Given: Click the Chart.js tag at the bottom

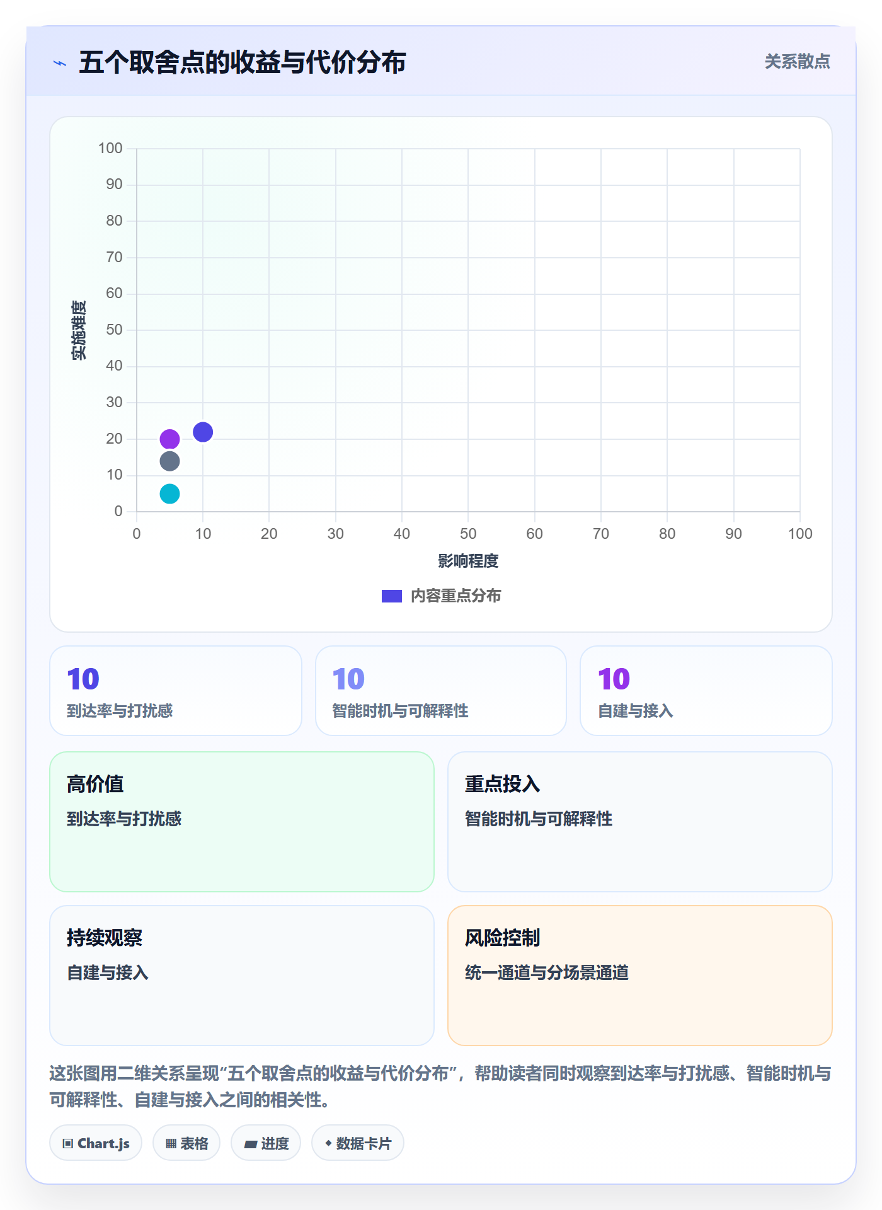Looking at the screenshot, I should pos(96,1143).
